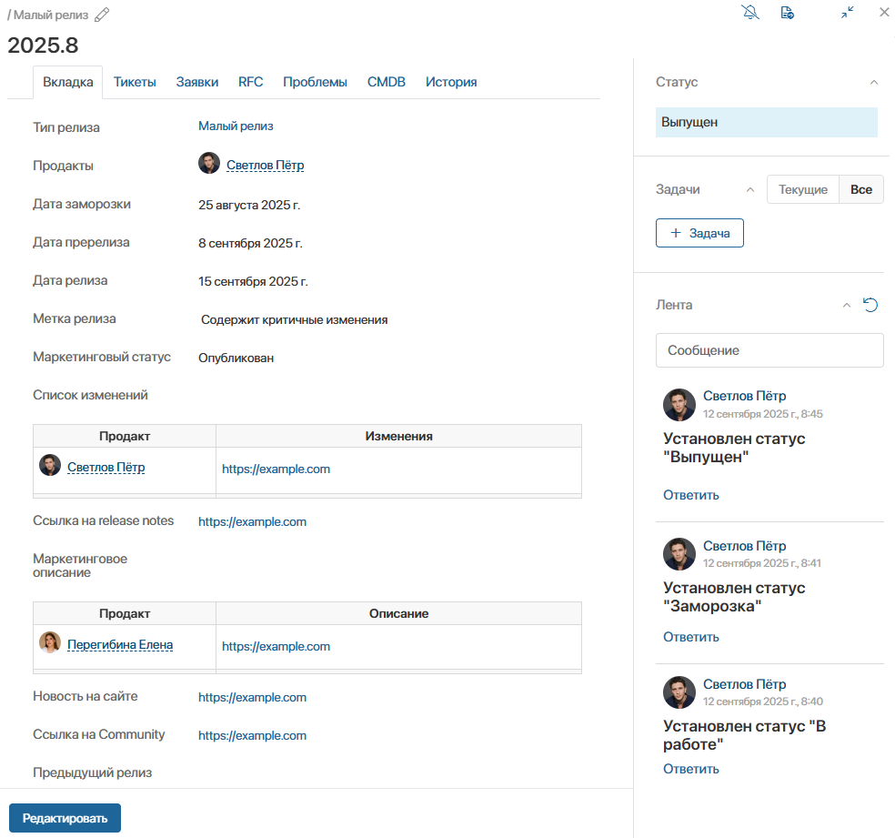The height and width of the screenshot is (838, 895).
Task: Open the Новость на сайте URL
Action: (252, 697)
